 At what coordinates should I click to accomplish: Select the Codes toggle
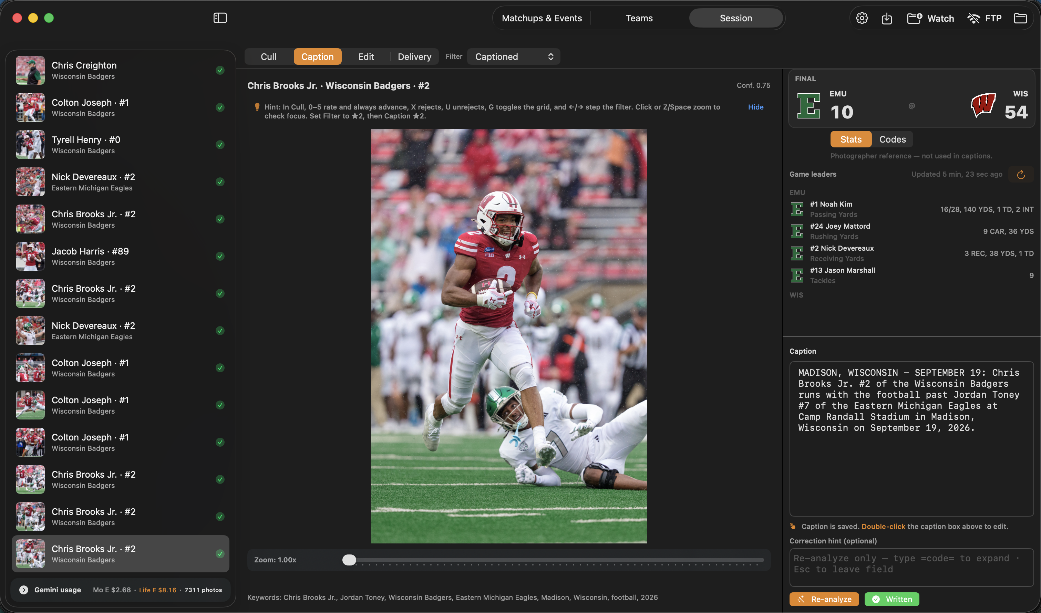point(892,139)
